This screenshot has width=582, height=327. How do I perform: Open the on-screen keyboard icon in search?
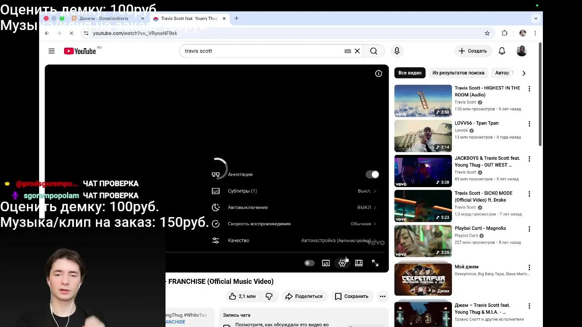348,51
